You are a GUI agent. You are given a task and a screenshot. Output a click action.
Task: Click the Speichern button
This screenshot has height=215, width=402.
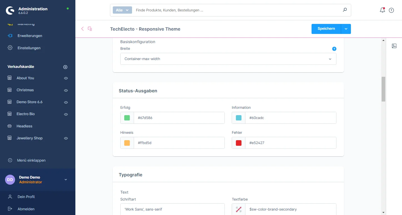click(326, 29)
